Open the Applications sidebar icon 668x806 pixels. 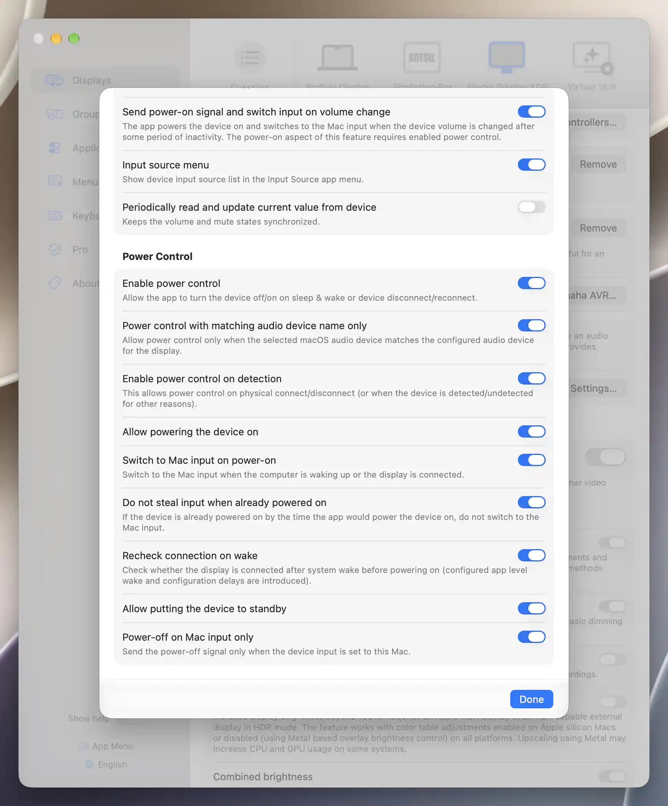pos(54,148)
